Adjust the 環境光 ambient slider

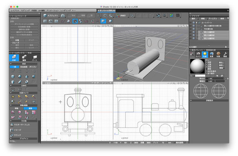coord(216,81)
